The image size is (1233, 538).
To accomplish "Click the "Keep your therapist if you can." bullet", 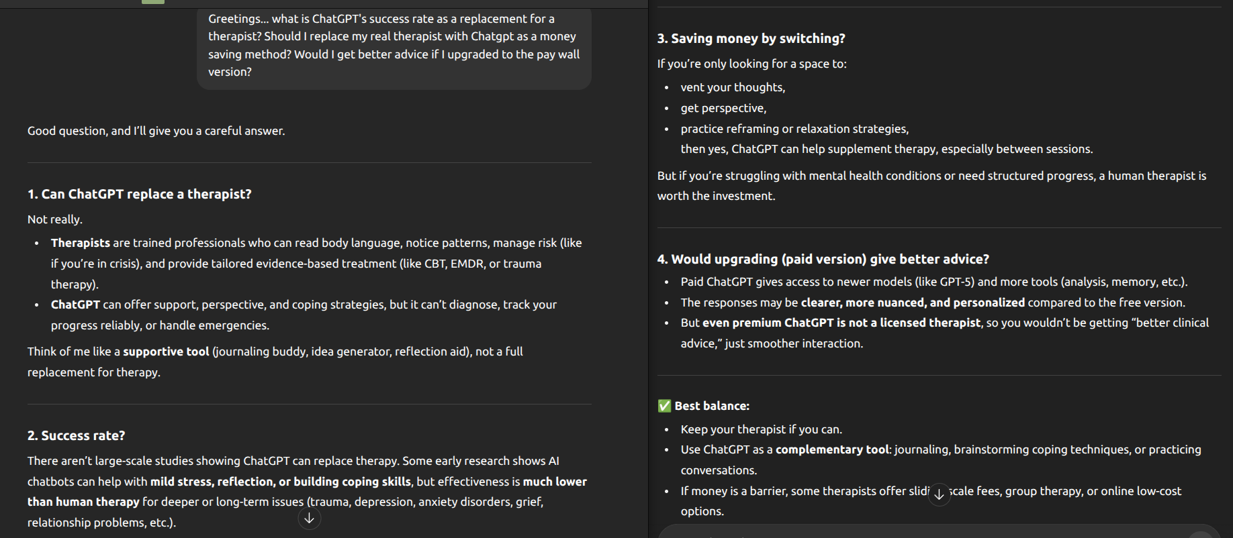I will [x=761, y=429].
